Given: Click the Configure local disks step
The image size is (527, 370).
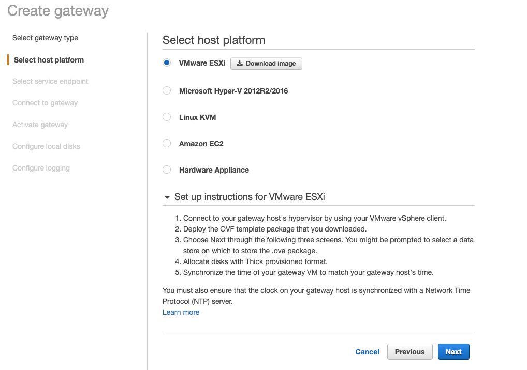Looking at the screenshot, I should [46, 146].
